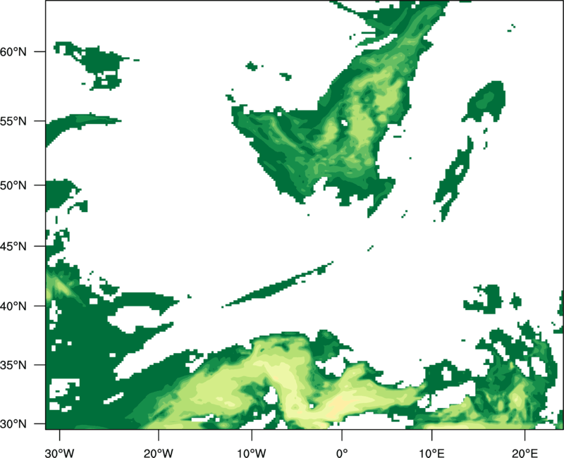
Task: Click the 30°W longitude label
Action: coord(60,453)
